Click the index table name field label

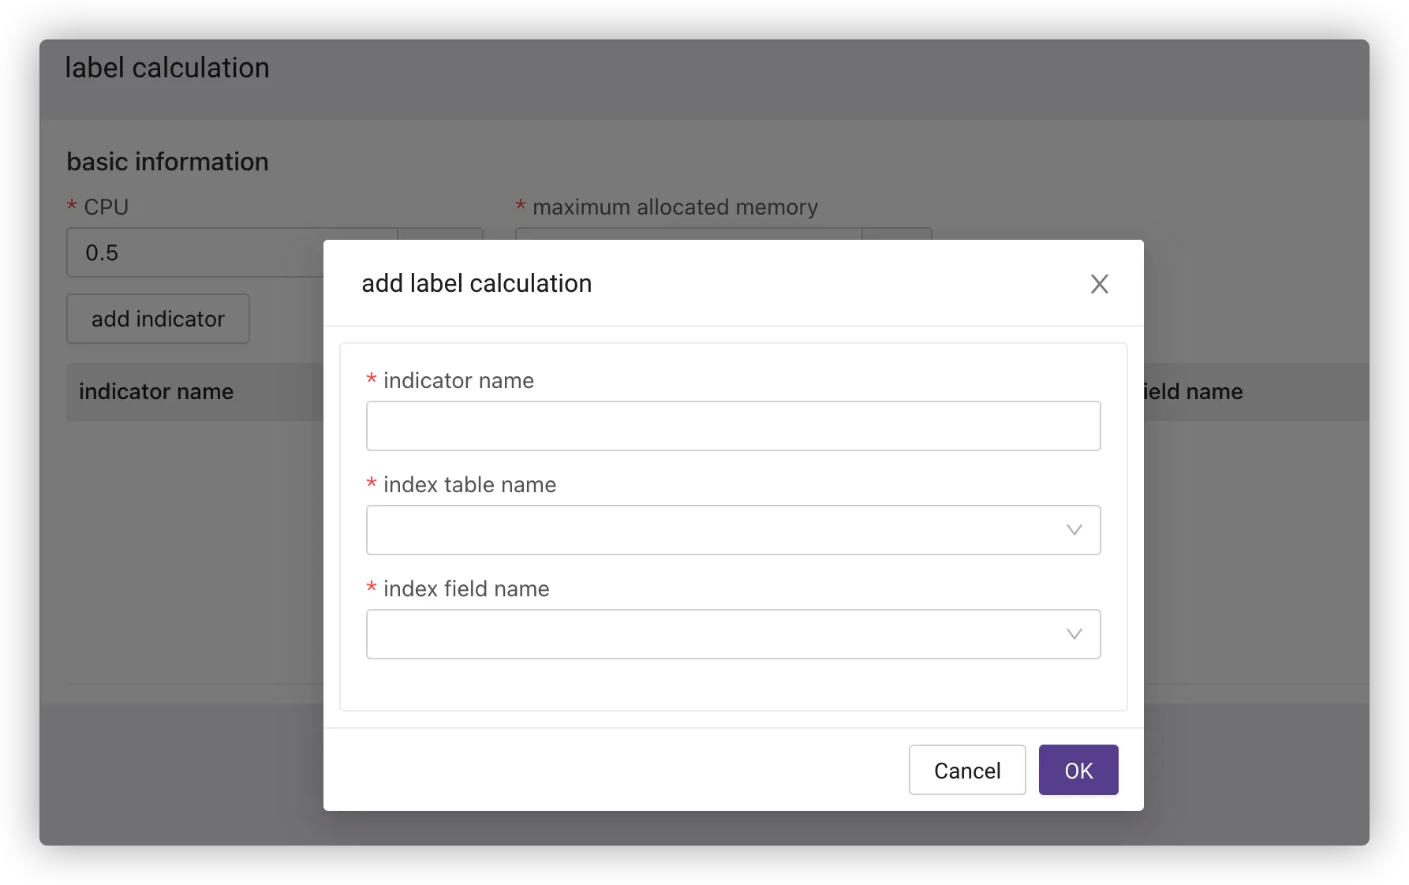click(x=469, y=485)
